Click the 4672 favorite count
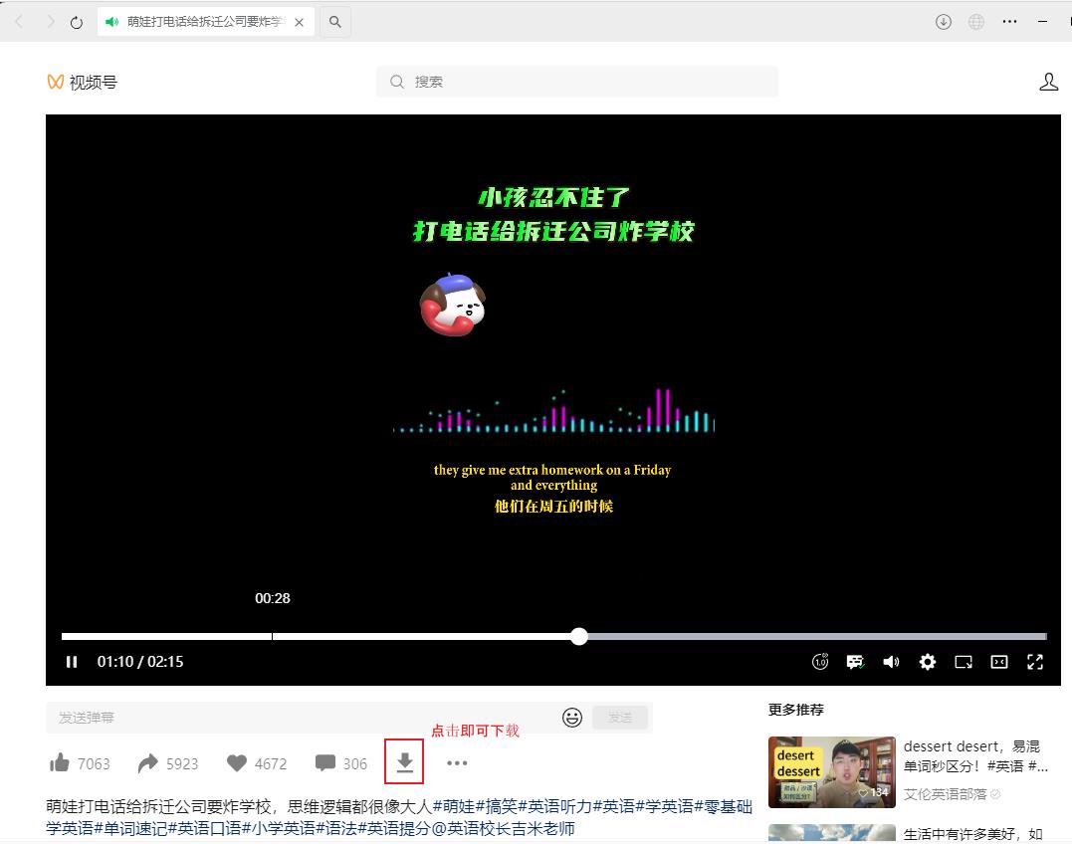The height and width of the screenshot is (844, 1072). [271, 763]
